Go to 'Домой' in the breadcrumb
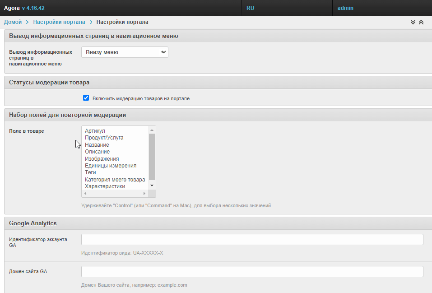This screenshot has height=293, width=432. [x=13, y=22]
